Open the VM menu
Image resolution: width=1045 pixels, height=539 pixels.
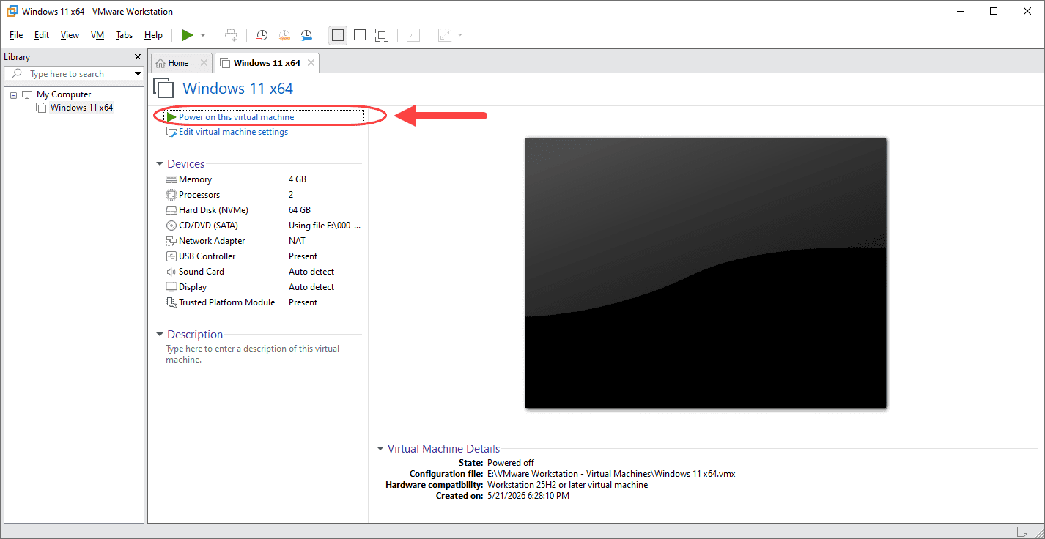coord(97,35)
